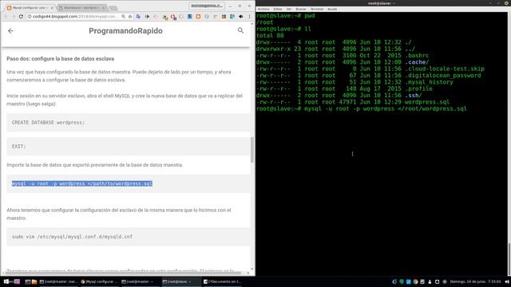Switch to root@master: /var taskbar window

58,281
